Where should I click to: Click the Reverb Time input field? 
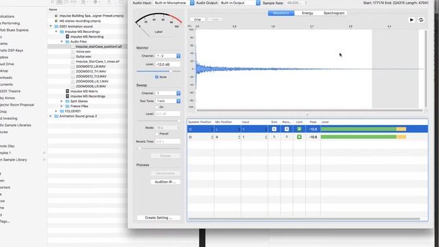pyautogui.click(x=167, y=141)
